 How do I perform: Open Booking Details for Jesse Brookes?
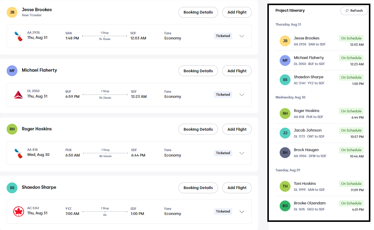point(198,12)
